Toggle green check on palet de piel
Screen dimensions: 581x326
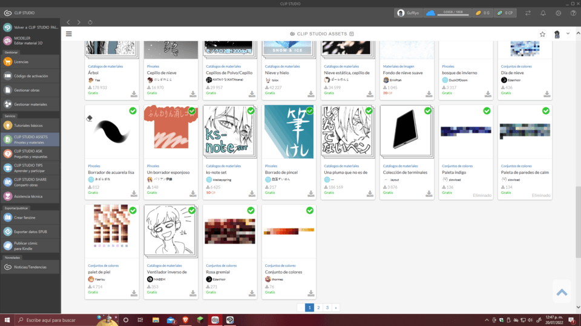[x=133, y=210]
